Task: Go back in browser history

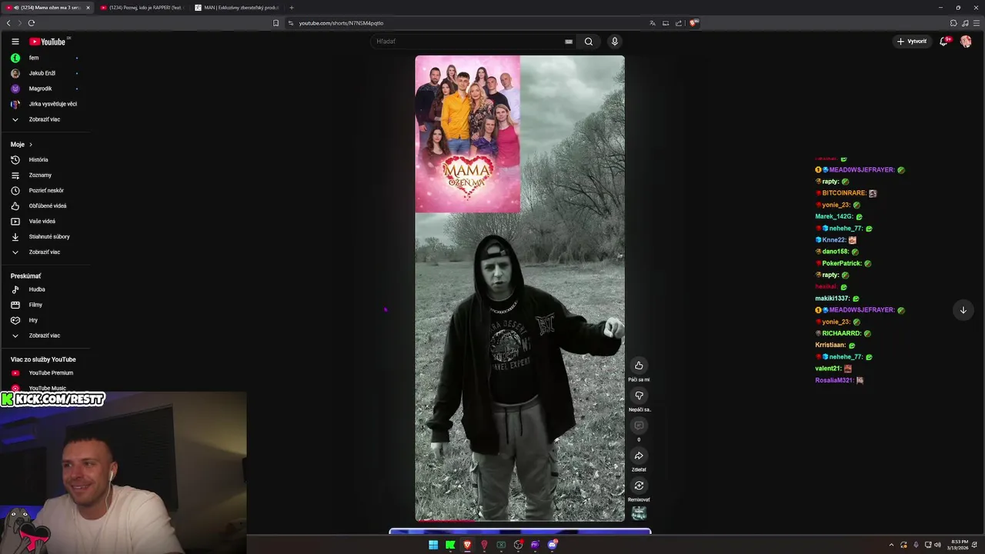Action: 8,23
